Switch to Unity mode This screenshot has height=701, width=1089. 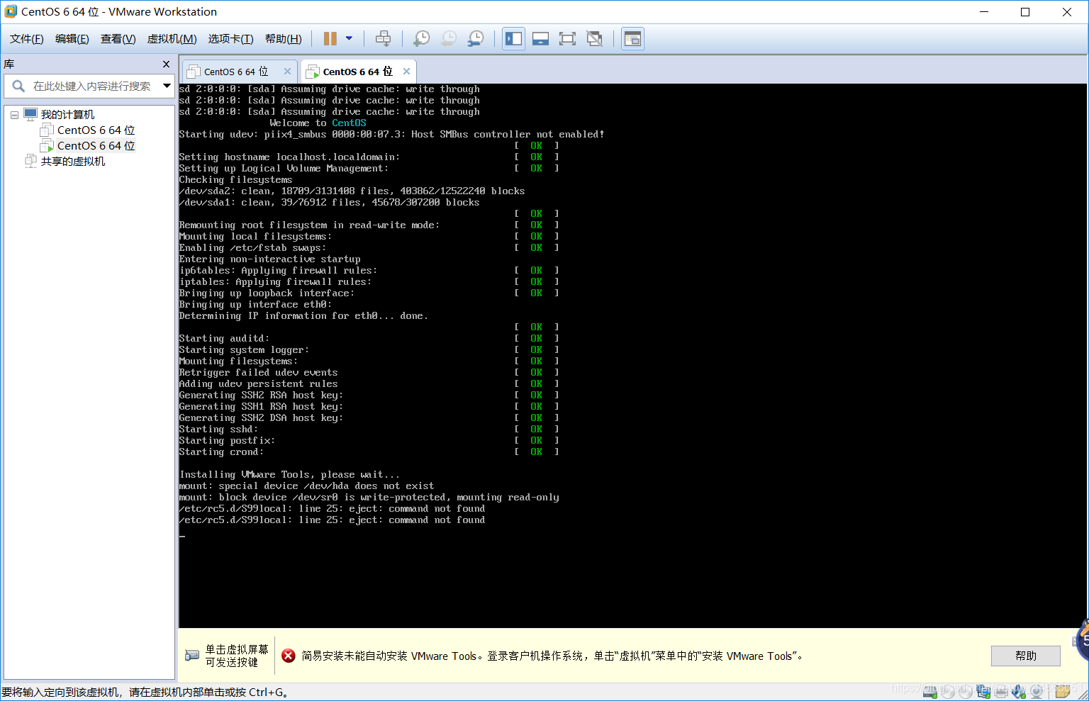tap(594, 38)
